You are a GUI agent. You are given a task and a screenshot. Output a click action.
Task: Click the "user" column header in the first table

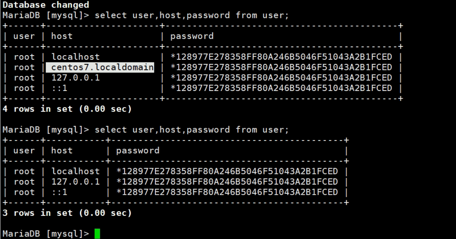click(24, 36)
